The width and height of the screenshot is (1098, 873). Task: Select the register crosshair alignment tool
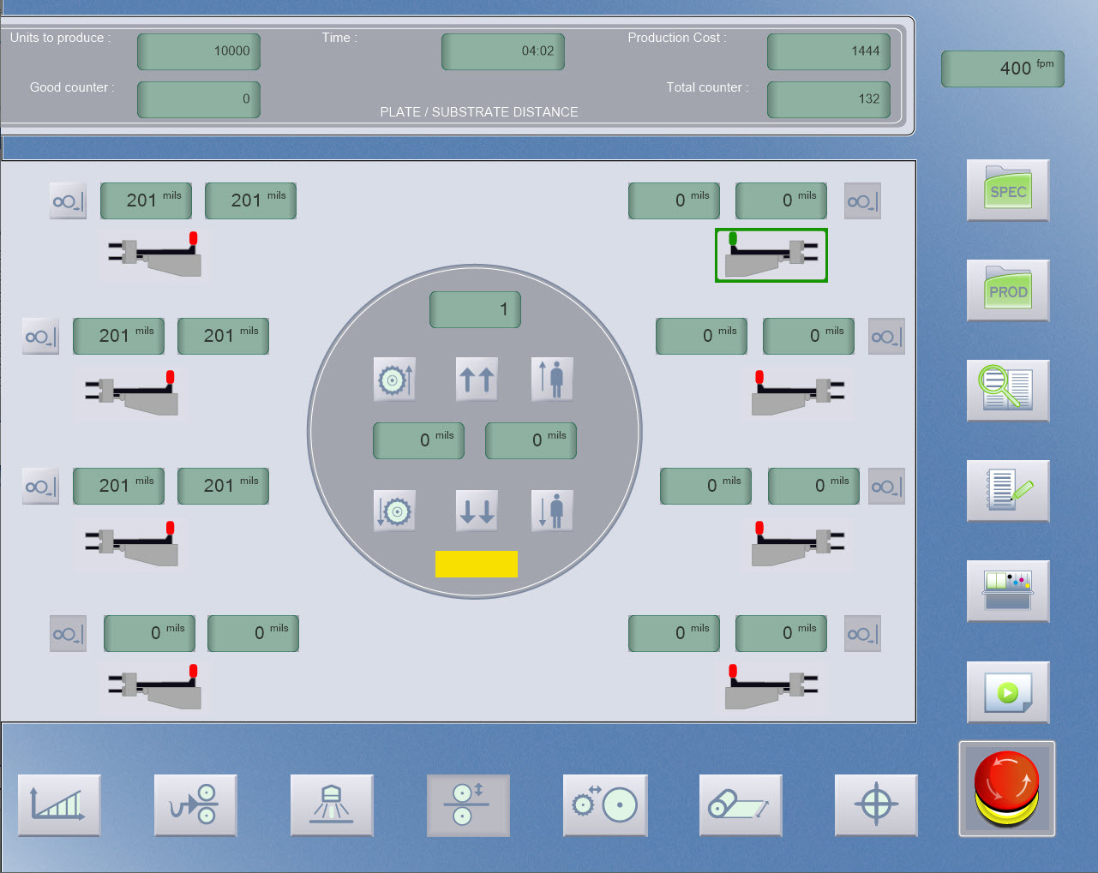pos(876,805)
